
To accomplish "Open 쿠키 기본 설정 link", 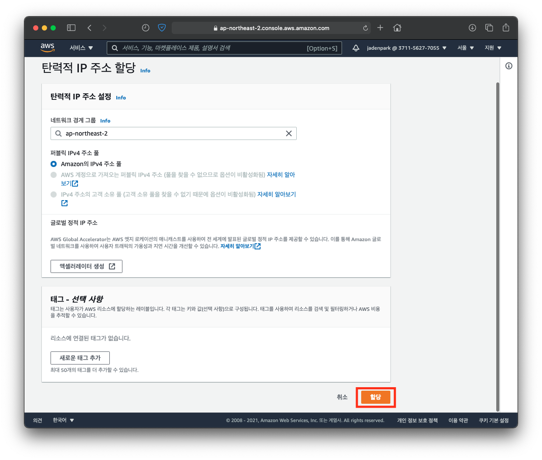I will click(x=494, y=420).
